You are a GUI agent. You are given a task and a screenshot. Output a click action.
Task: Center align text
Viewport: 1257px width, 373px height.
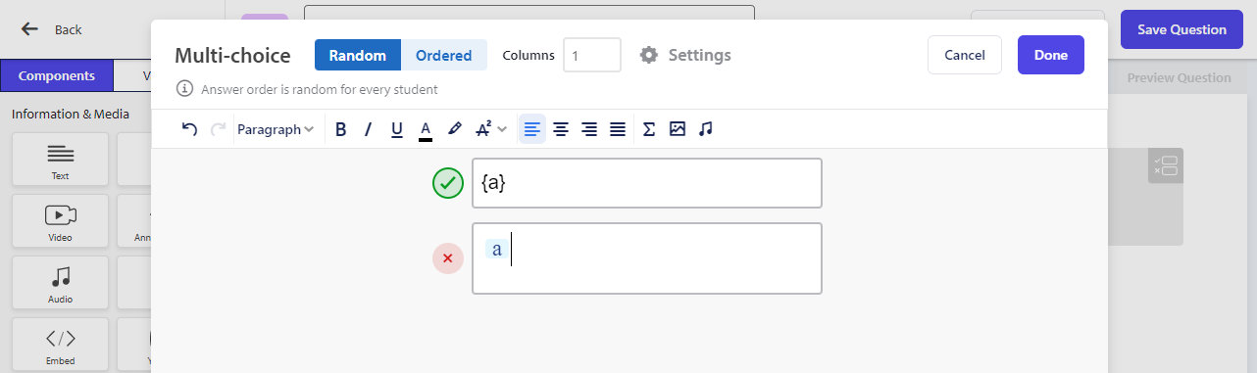(561, 129)
